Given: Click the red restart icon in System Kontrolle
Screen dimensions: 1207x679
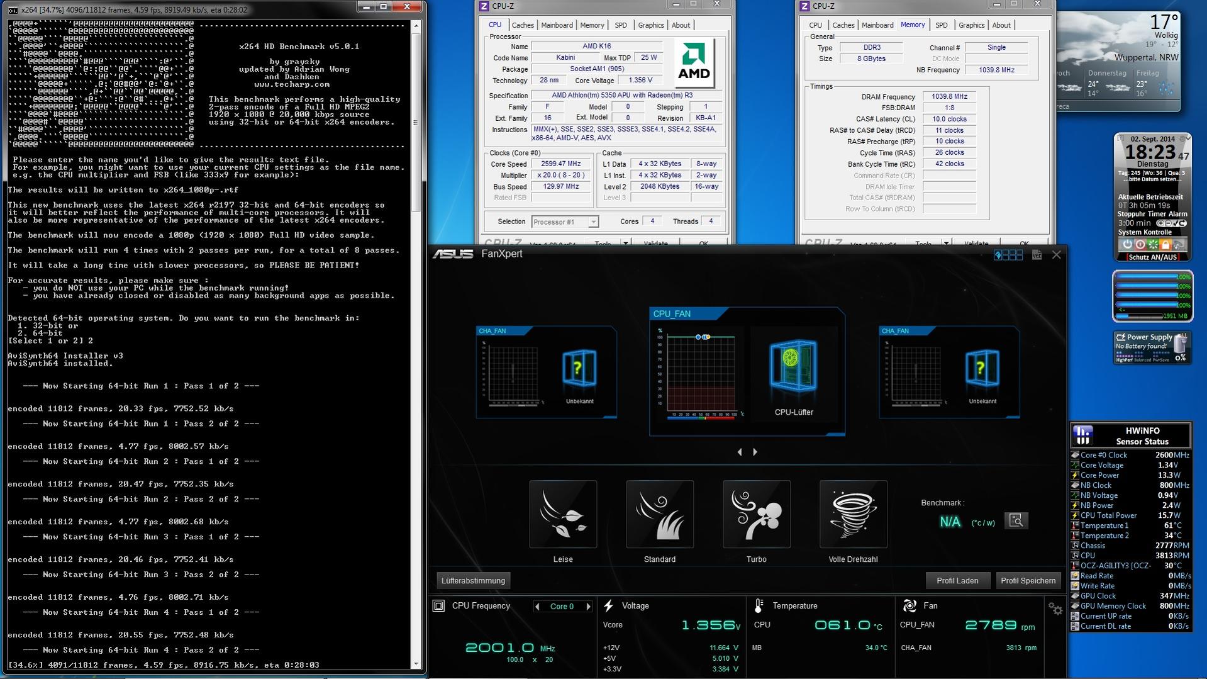Looking at the screenshot, I should click(1140, 244).
